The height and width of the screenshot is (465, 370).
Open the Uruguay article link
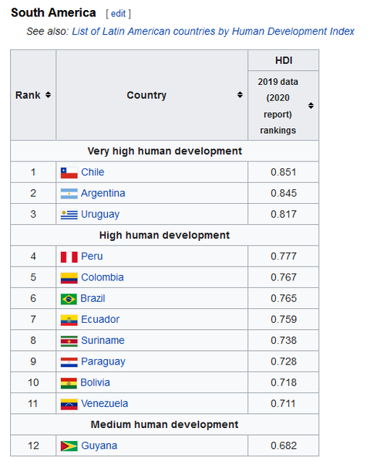tap(100, 214)
